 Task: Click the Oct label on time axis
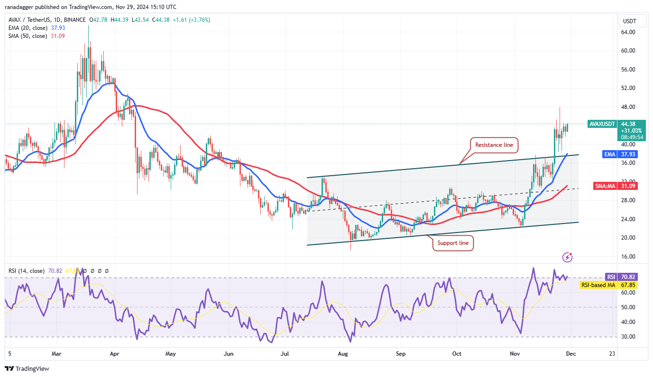click(x=457, y=354)
